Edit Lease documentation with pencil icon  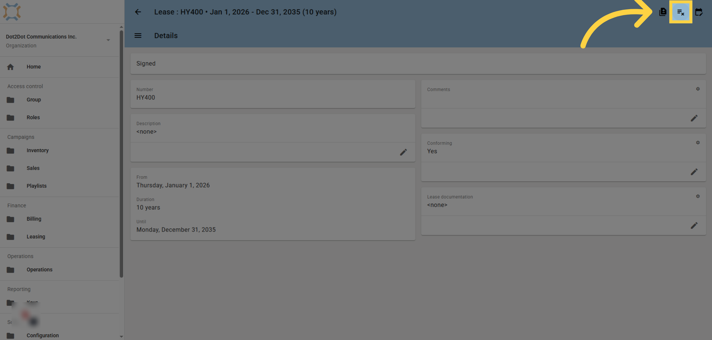[x=694, y=225]
